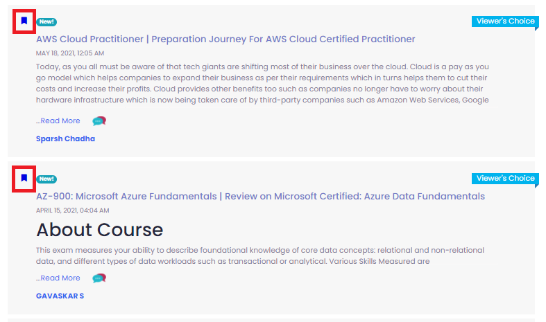View author Sparsh Chadha's profile
The width and height of the screenshot is (546, 322).
pos(65,138)
